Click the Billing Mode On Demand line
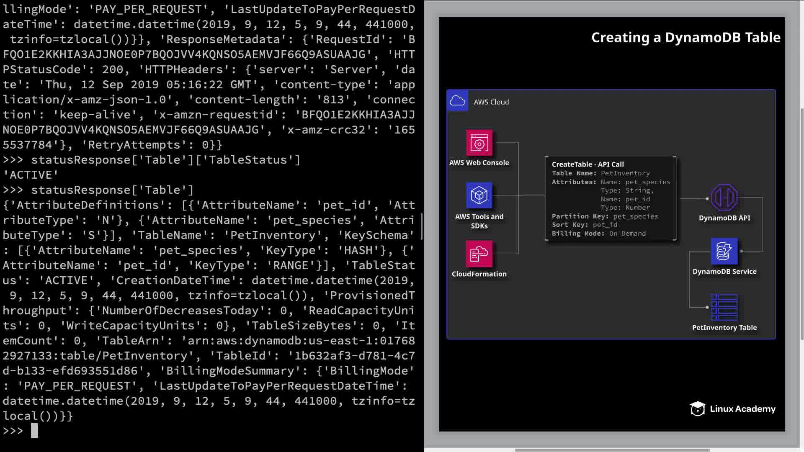This screenshot has height=452, width=804. [598, 234]
